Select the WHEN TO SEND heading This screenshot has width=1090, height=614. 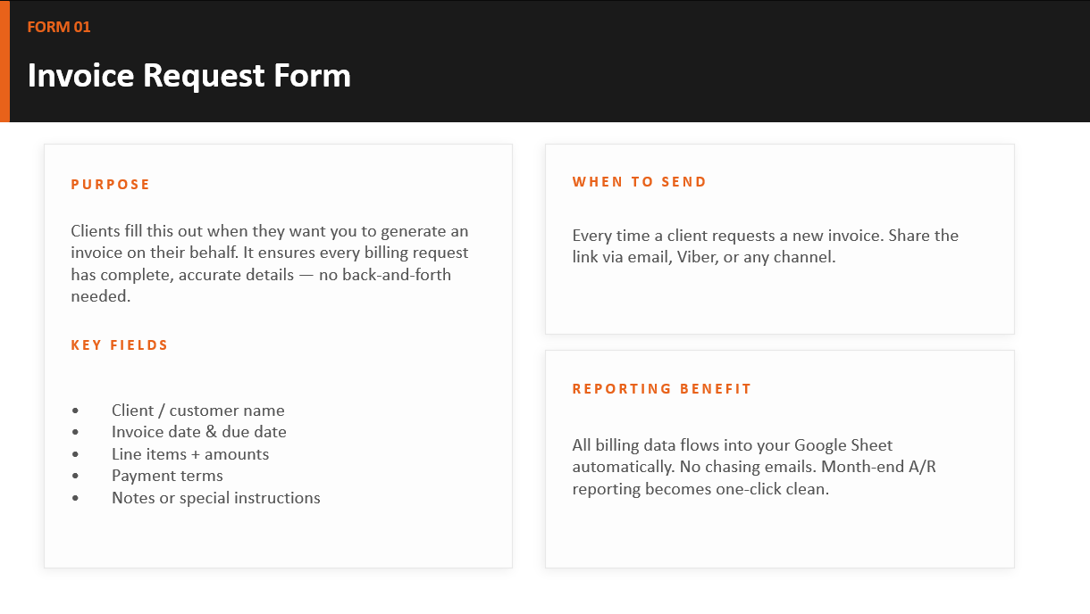(640, 182)
